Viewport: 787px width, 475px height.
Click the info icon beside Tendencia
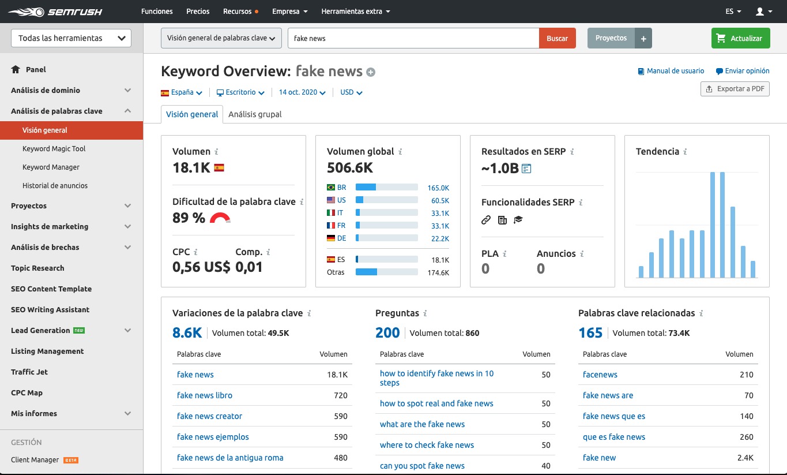tap(685, 152)
